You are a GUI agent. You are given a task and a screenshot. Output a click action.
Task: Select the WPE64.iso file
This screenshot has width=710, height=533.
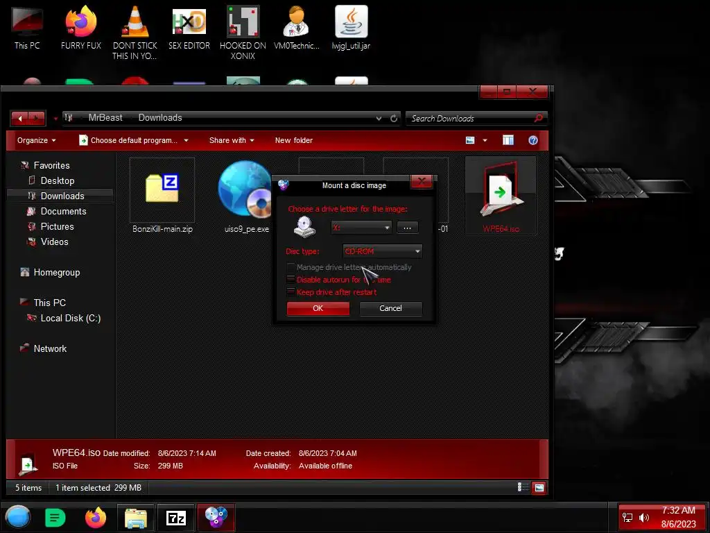[501, 196]
